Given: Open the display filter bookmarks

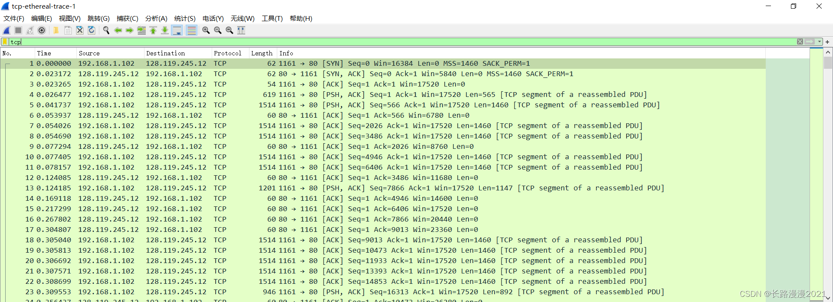Looking at the screenshot, I should (5, 42).
